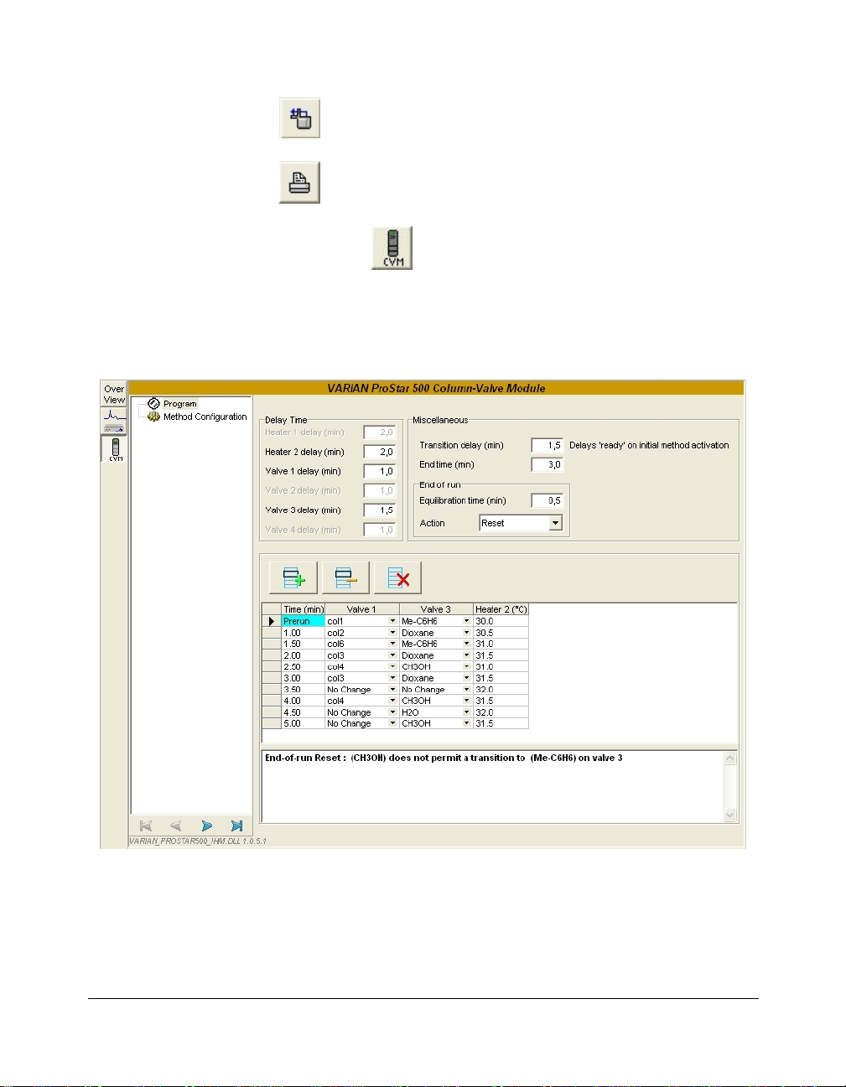This screenshot has height=1087, width=846.
Task: Click the message box scroll down arrow
Action: [729, 815]
